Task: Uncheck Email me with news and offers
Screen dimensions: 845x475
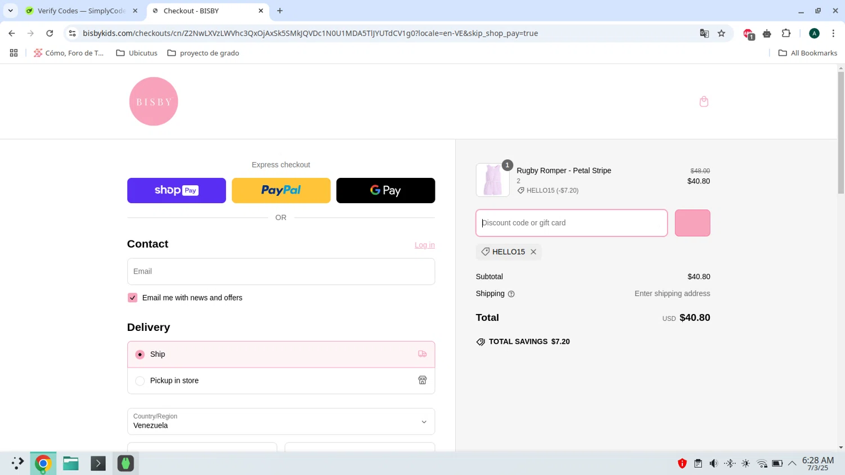Action: [x=132, y=298]
